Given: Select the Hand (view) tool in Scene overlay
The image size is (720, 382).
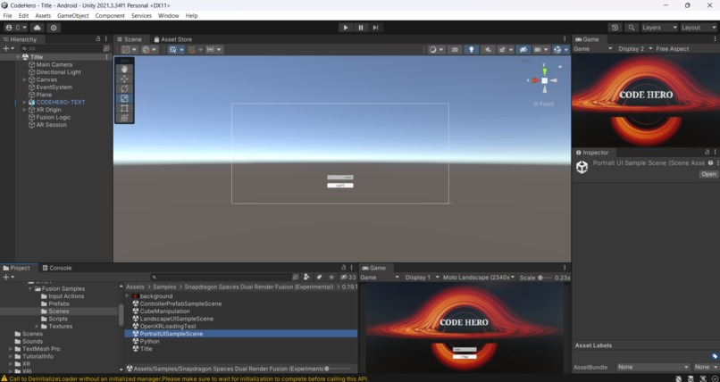Looking at the screenshot, I should 124,70.
